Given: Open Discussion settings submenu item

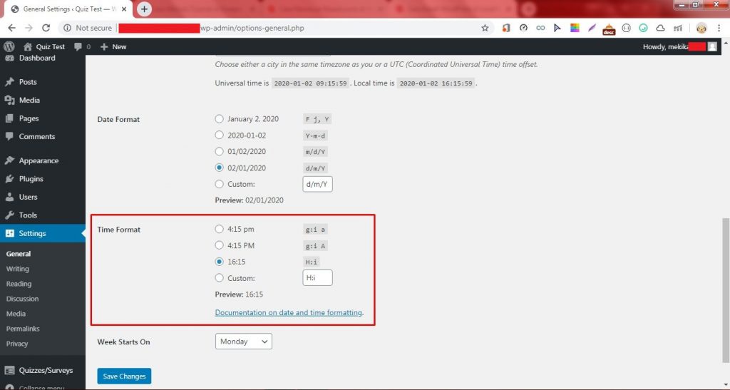Looking at the screenshot, I should [22, 299].
